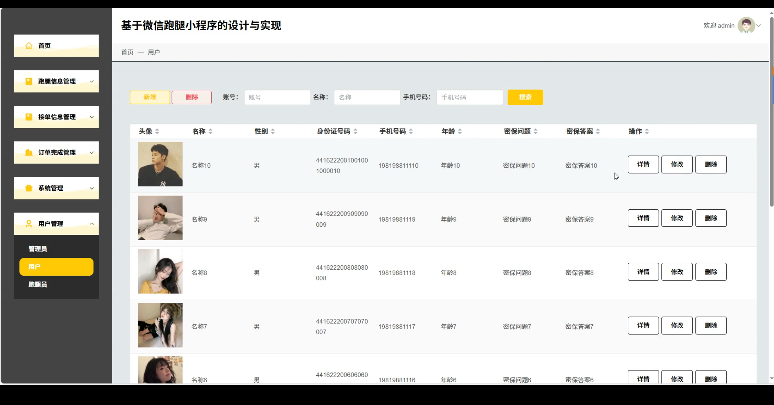Open the 跑腿员 submenu item
The height and width of the screenshot is (405, 774).
pos(38,284)
